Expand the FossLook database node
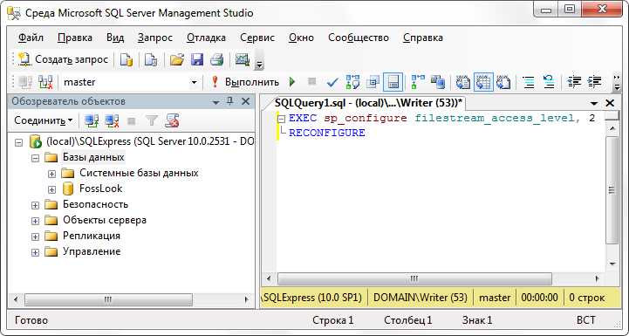 coord(51,189)
